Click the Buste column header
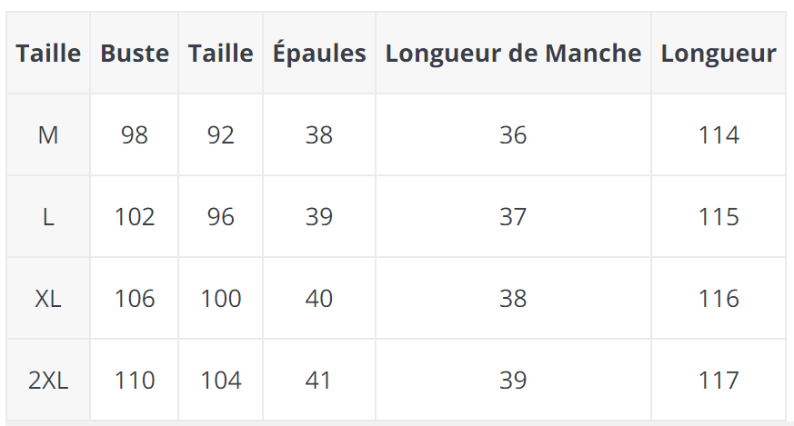 (135, 54)
